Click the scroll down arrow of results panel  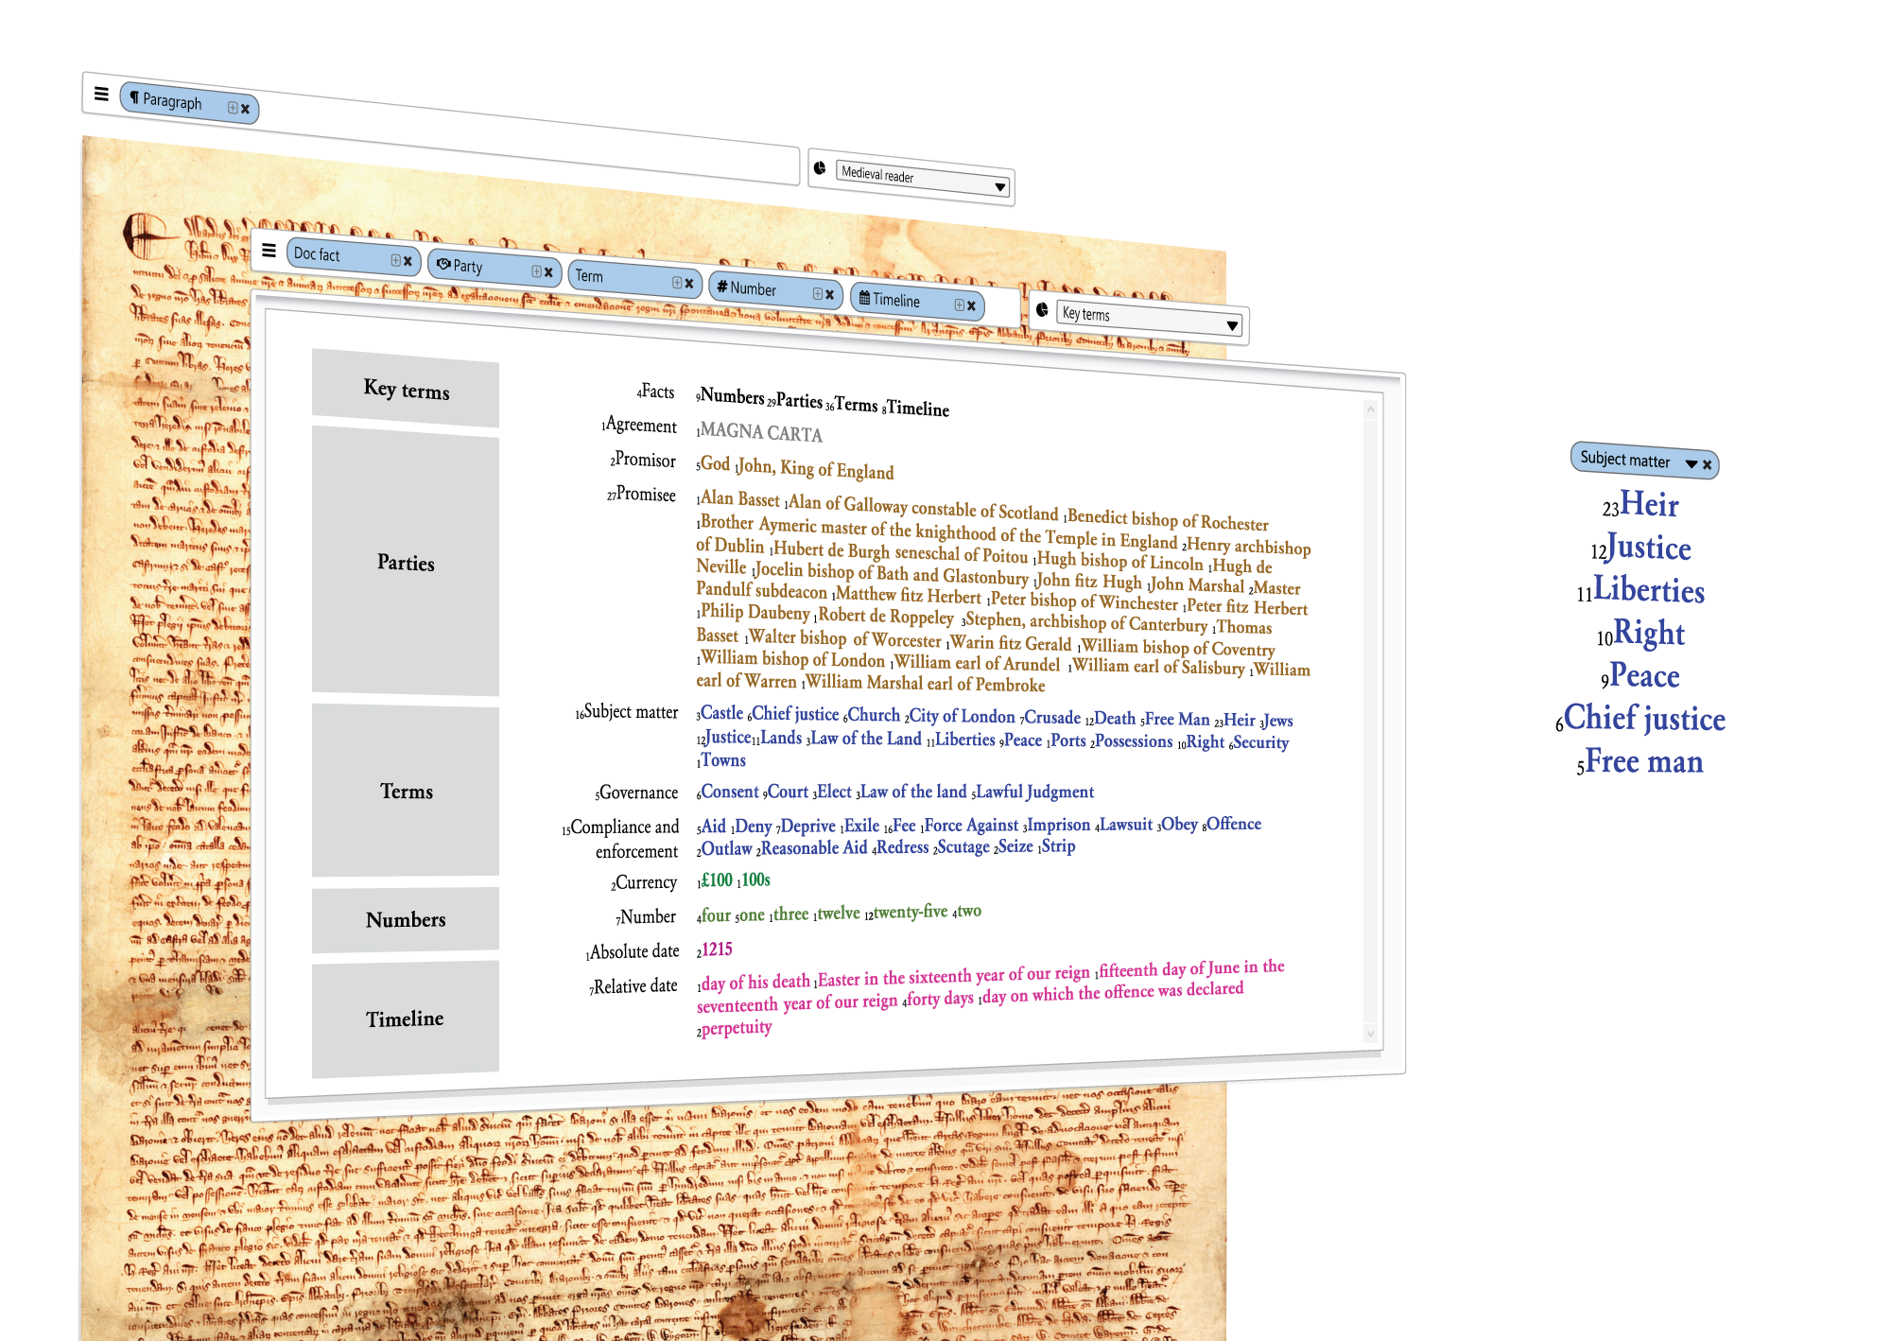coord(1370,1033)
